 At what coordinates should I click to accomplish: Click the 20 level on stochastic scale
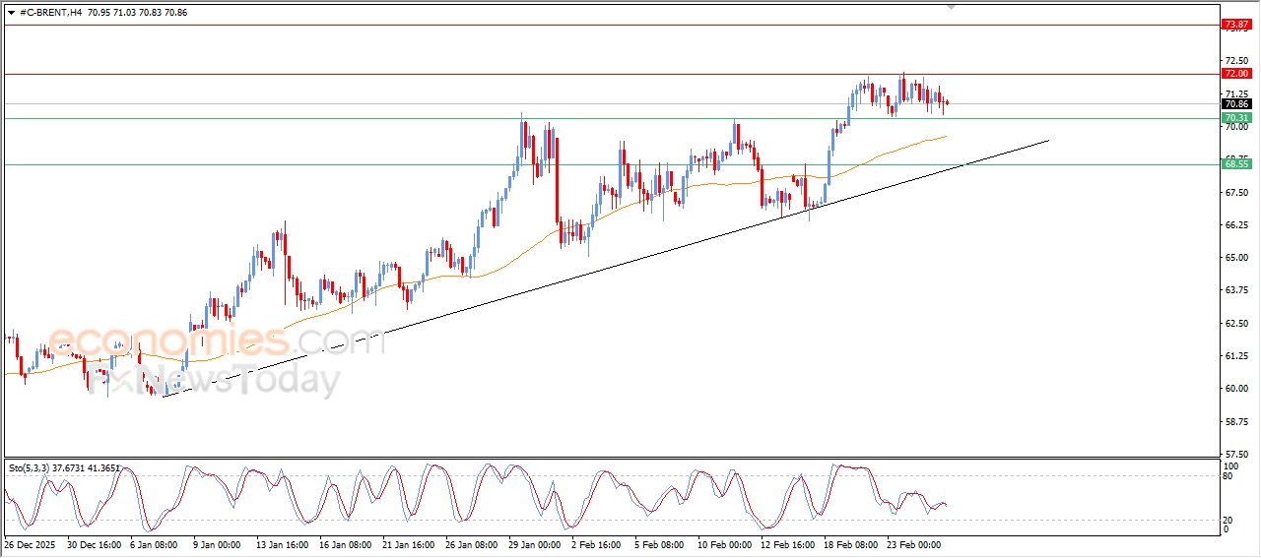pyautogui.click(x=1228, y=520)
